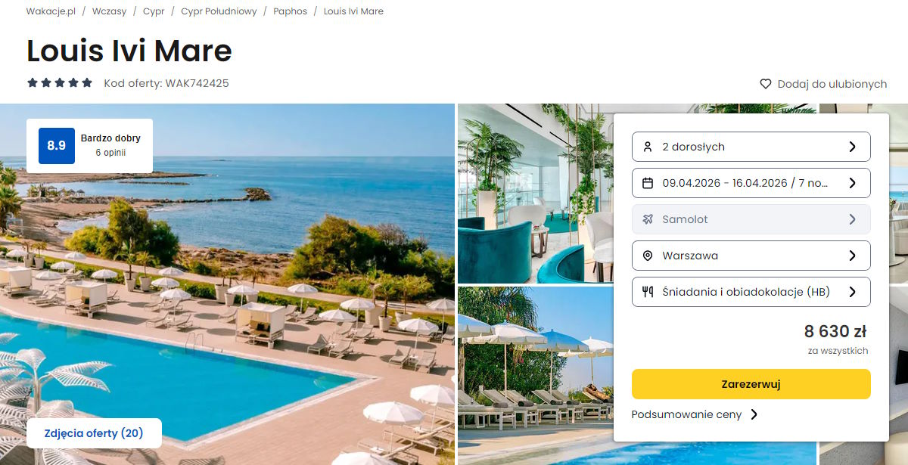908x465 pixels.
Task: Expand the 2 dorosłych guests selector
Action: 751,147
